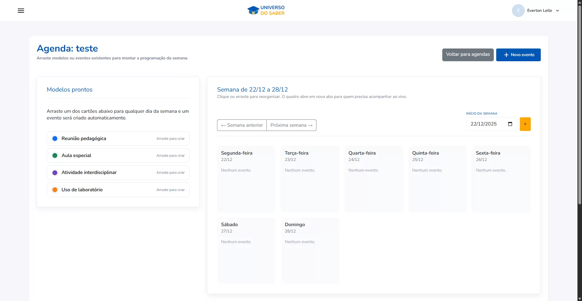582x301 pixels.
Task: Click the week start date field
Action: 487,124
